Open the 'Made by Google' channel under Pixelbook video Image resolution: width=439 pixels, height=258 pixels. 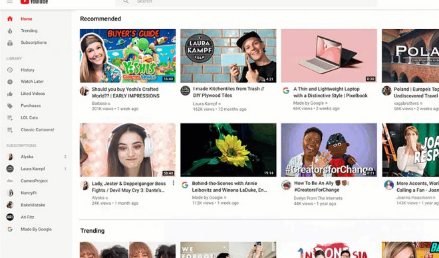click(309, 103)
